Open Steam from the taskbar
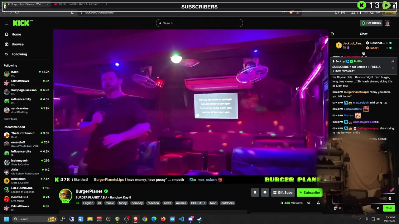This screenshot has width=399, height=224. [x=199, y=219]
